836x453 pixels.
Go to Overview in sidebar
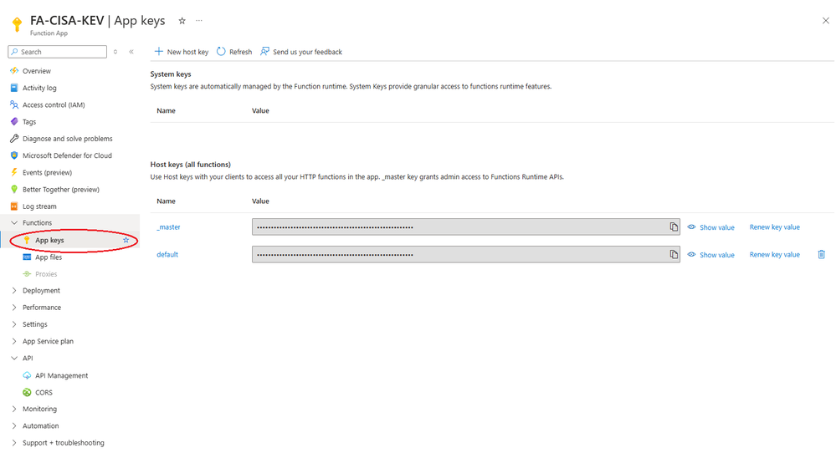pyautogui.click(x=36, y=71)
